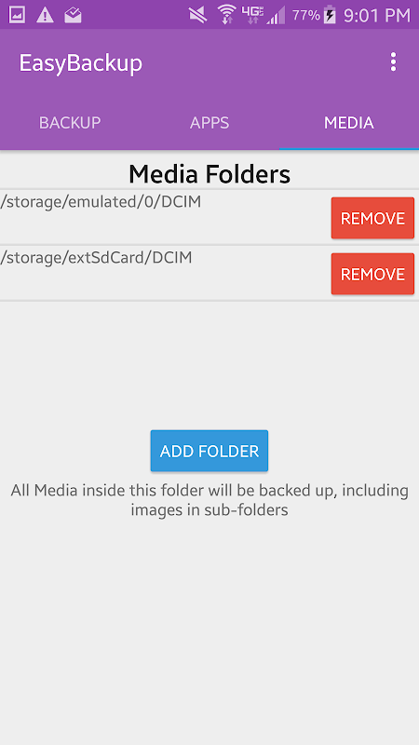Tap the EasyBackup app title

click(x=81, y=63)
